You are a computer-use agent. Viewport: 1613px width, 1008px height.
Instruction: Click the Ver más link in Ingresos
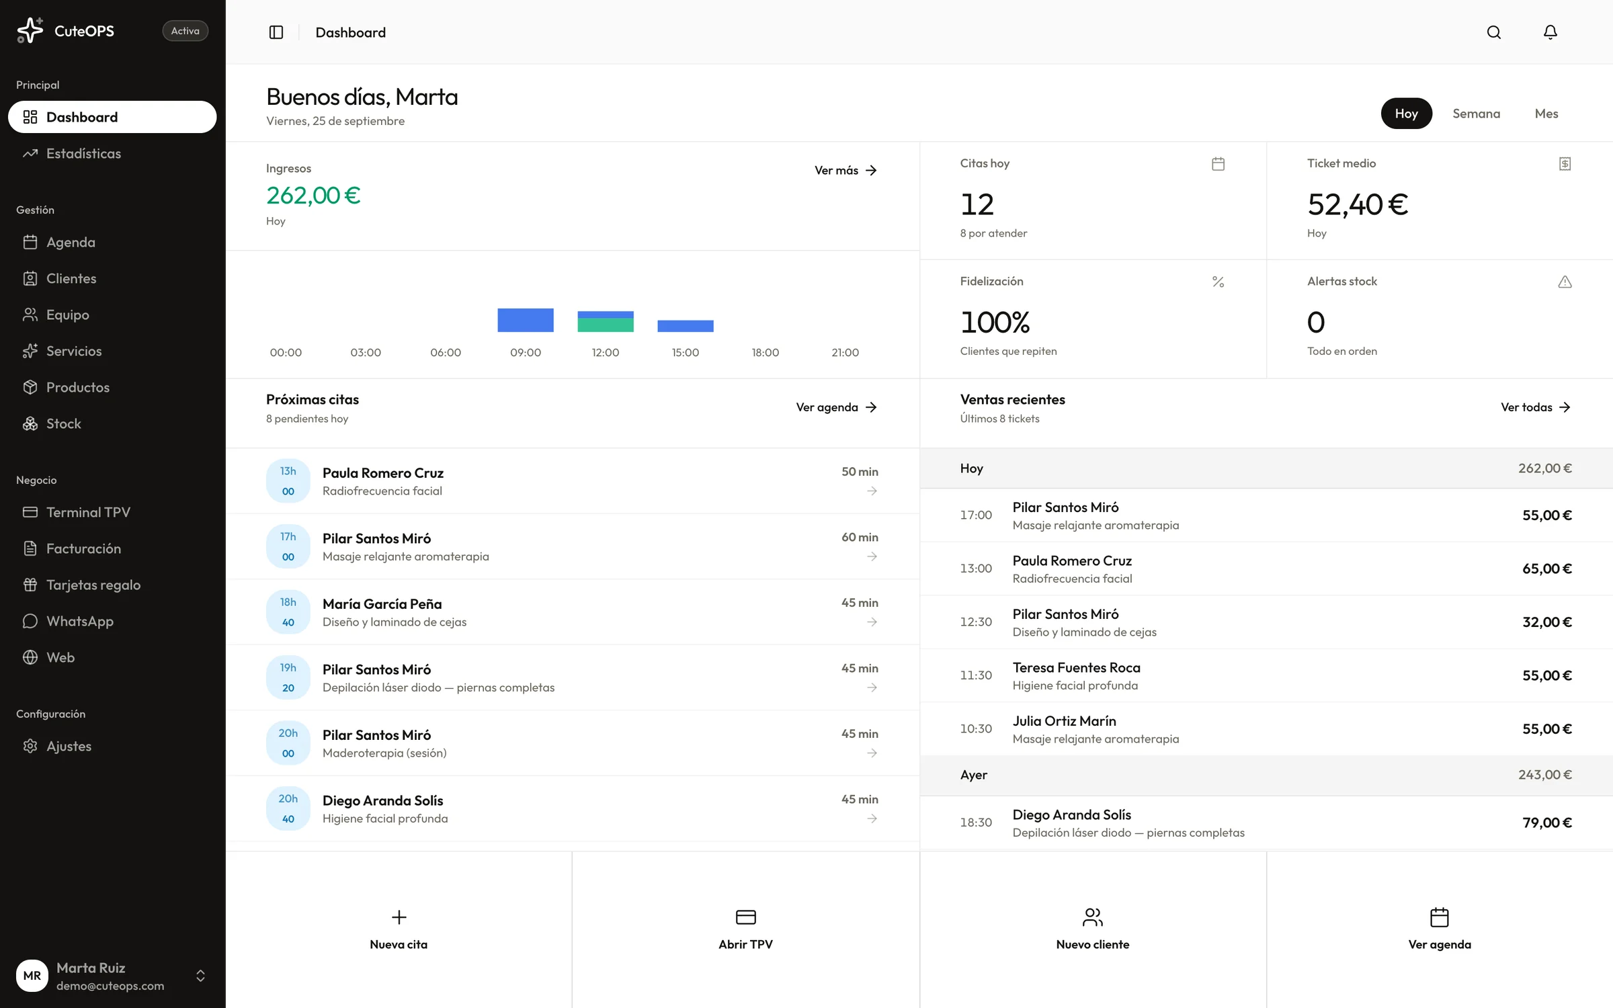845,171
